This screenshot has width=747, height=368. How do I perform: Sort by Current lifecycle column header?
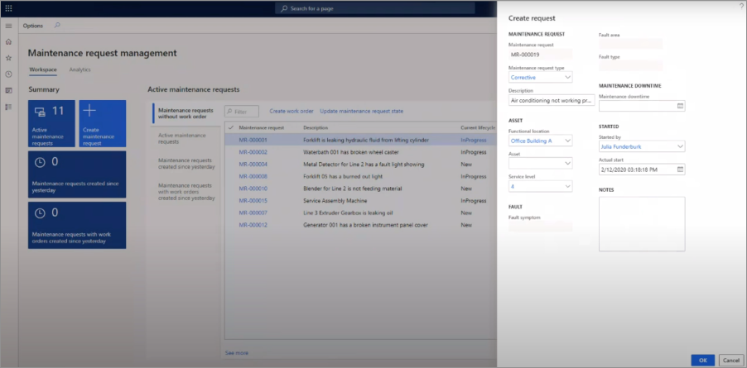pyautogui.click(x=478, y=128)
